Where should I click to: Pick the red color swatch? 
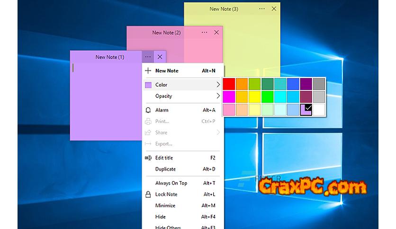(x=229, y=84)
